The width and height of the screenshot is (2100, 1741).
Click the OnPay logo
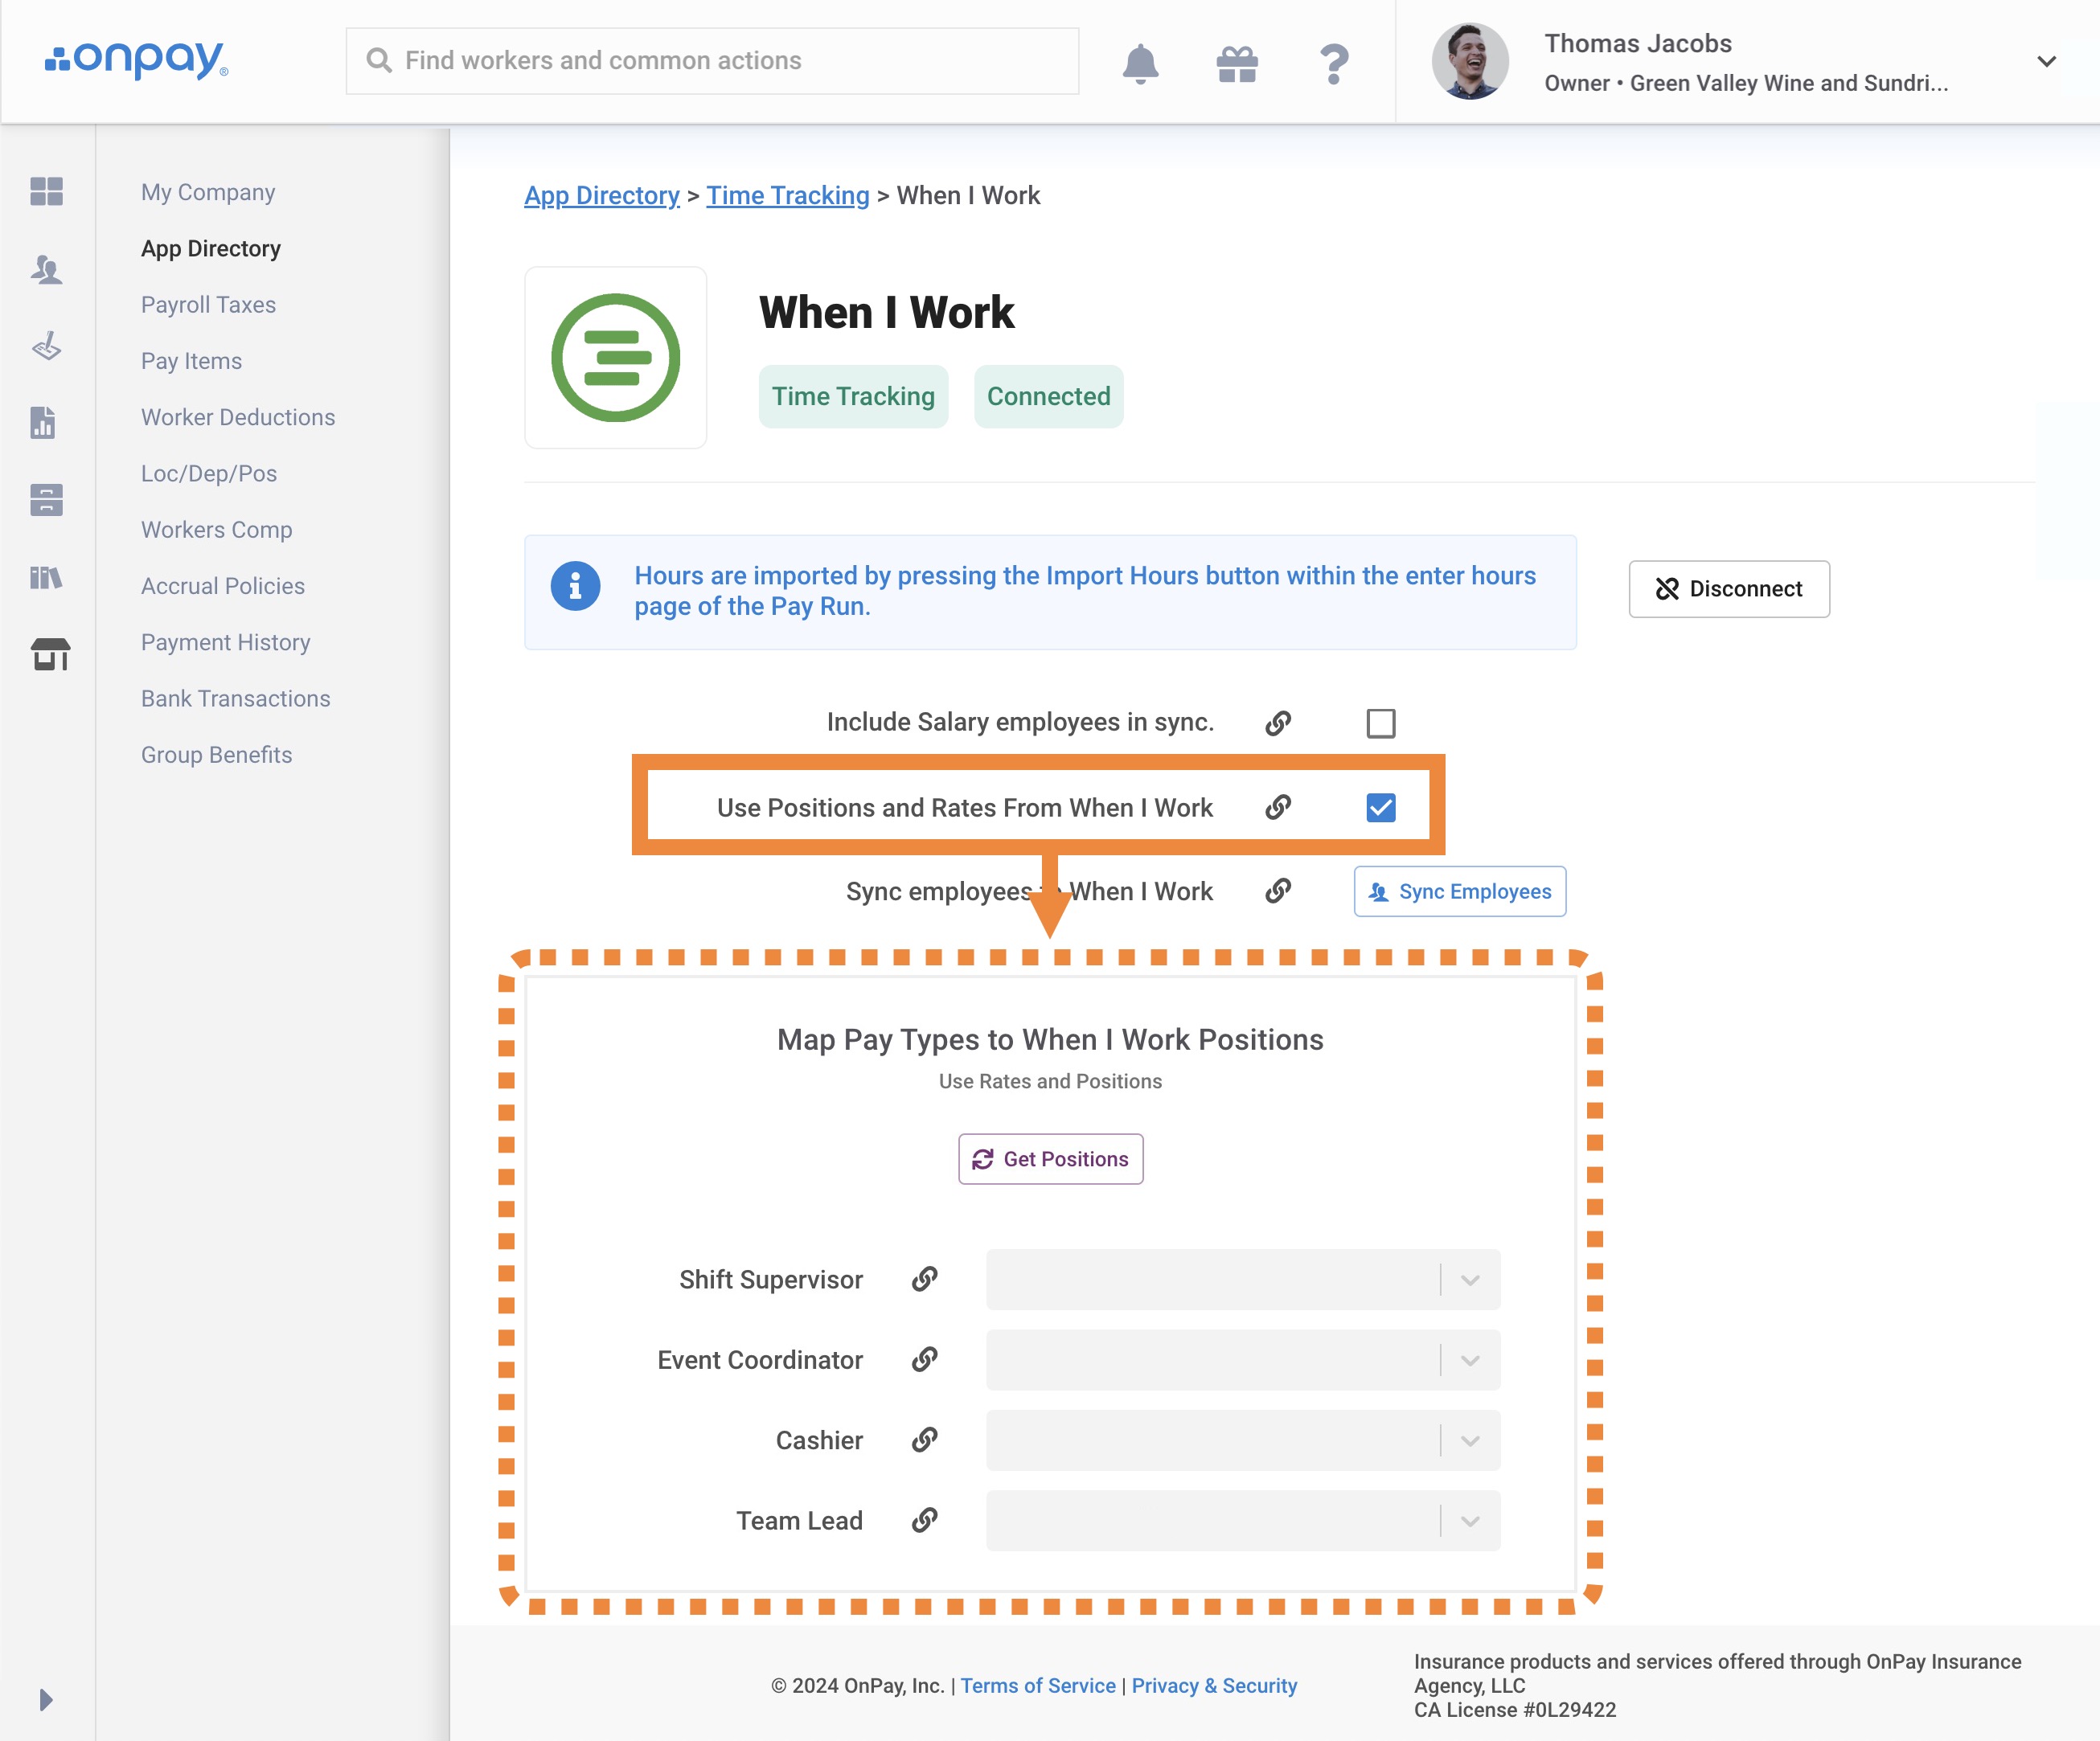(x=137, y=60)
